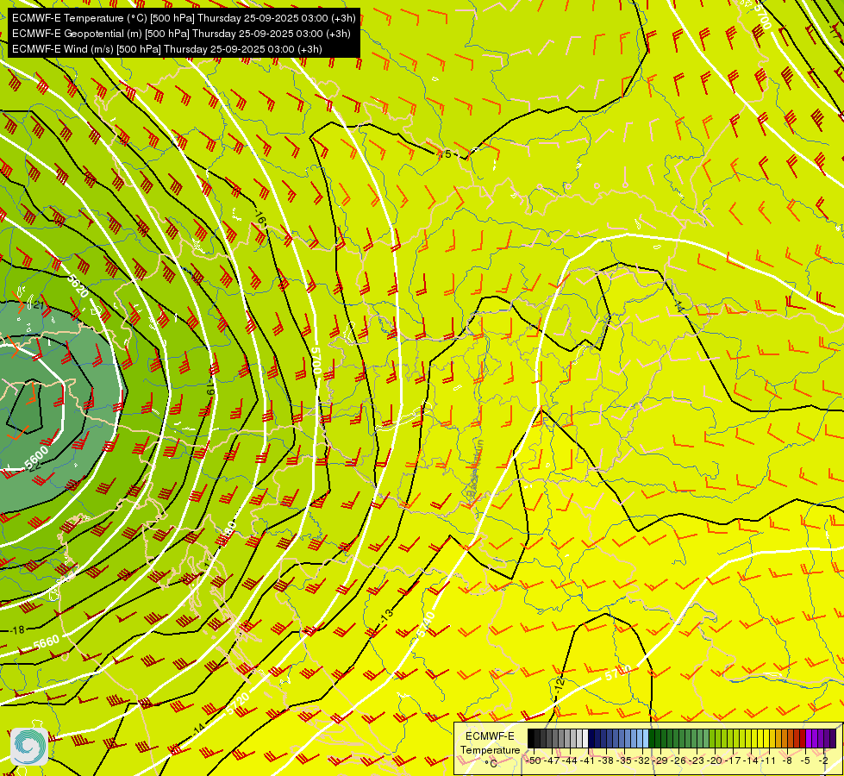Click the -17 value on the color scale

pos(733,761)
